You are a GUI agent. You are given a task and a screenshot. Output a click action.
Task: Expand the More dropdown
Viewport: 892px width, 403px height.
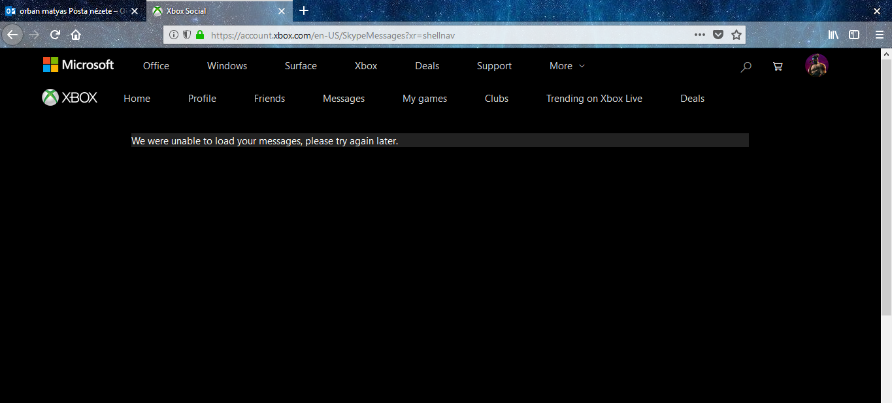(x=567, y=66)
